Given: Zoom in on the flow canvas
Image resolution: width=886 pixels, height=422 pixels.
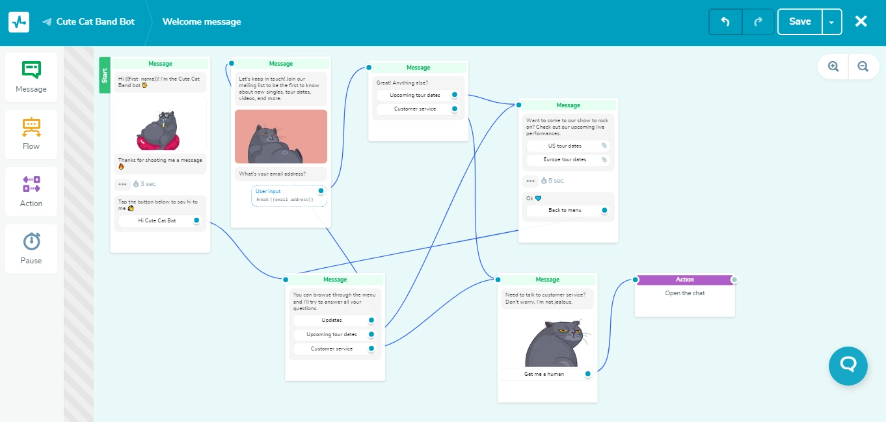Looking at the screenshot, I should (833, 66).
